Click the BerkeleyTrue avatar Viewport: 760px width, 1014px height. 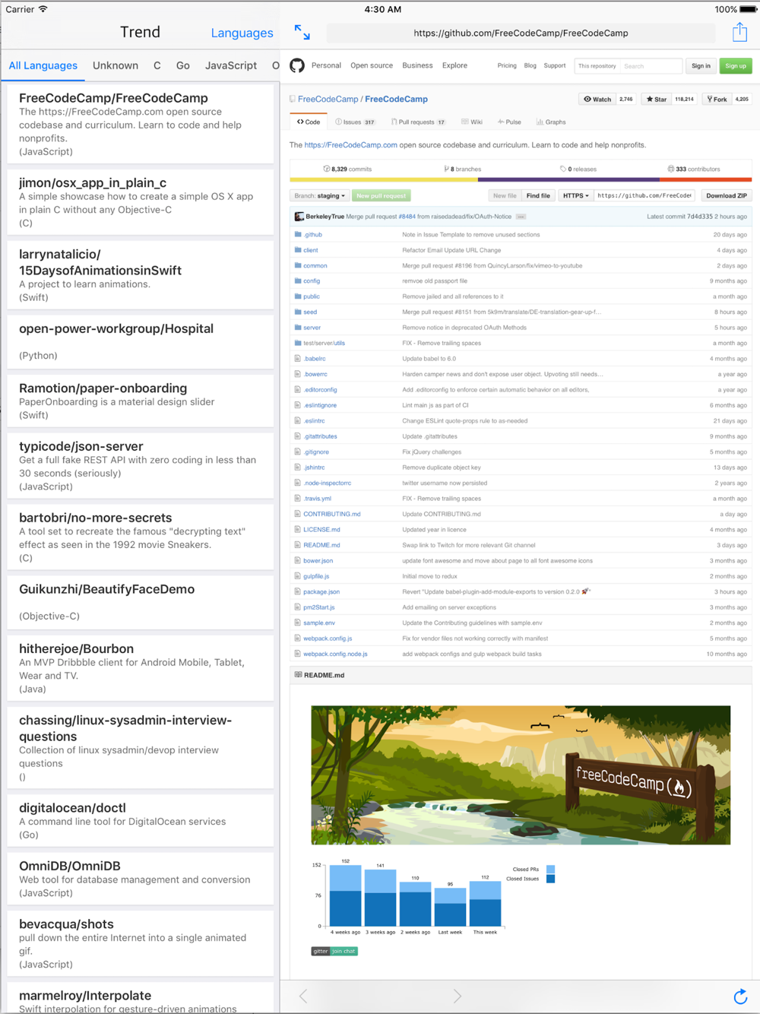299,217
